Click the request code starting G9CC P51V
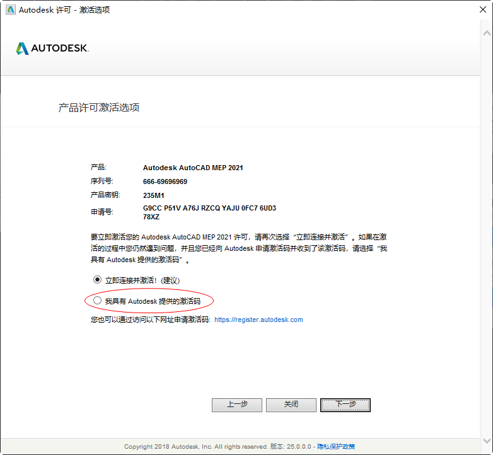Screen dimensions: 493x455 tap(209, 208)
